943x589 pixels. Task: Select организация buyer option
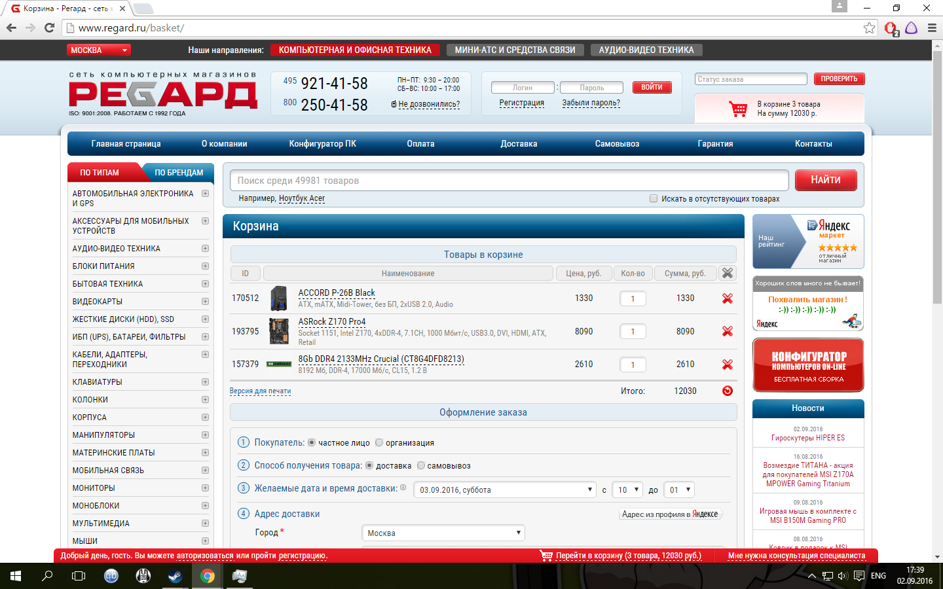[x=379, y=443]
